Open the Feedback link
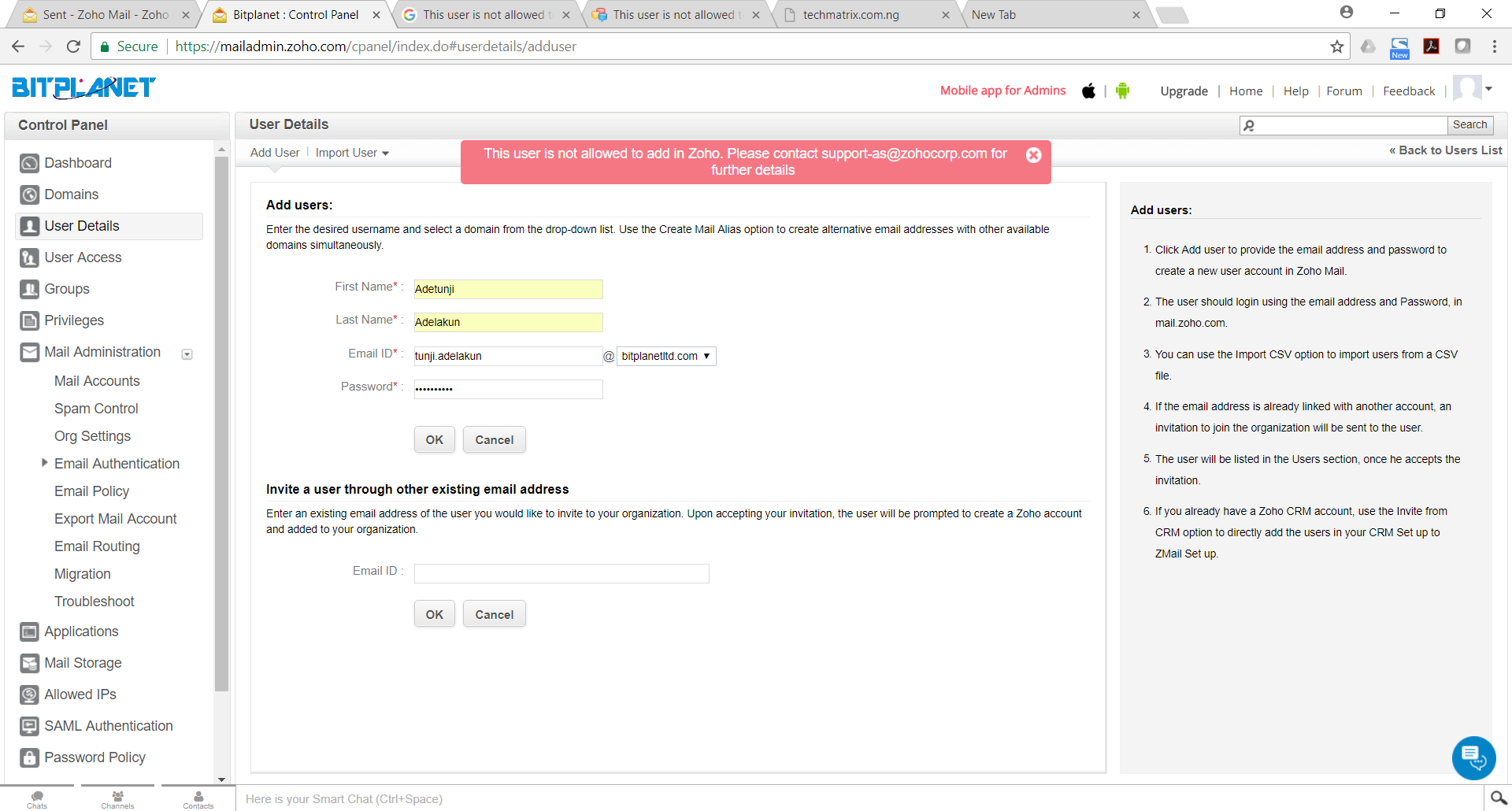Image resolution: width=1512 pixels, height=811 pixels. pyautogui.click(x=1409, y=91)
